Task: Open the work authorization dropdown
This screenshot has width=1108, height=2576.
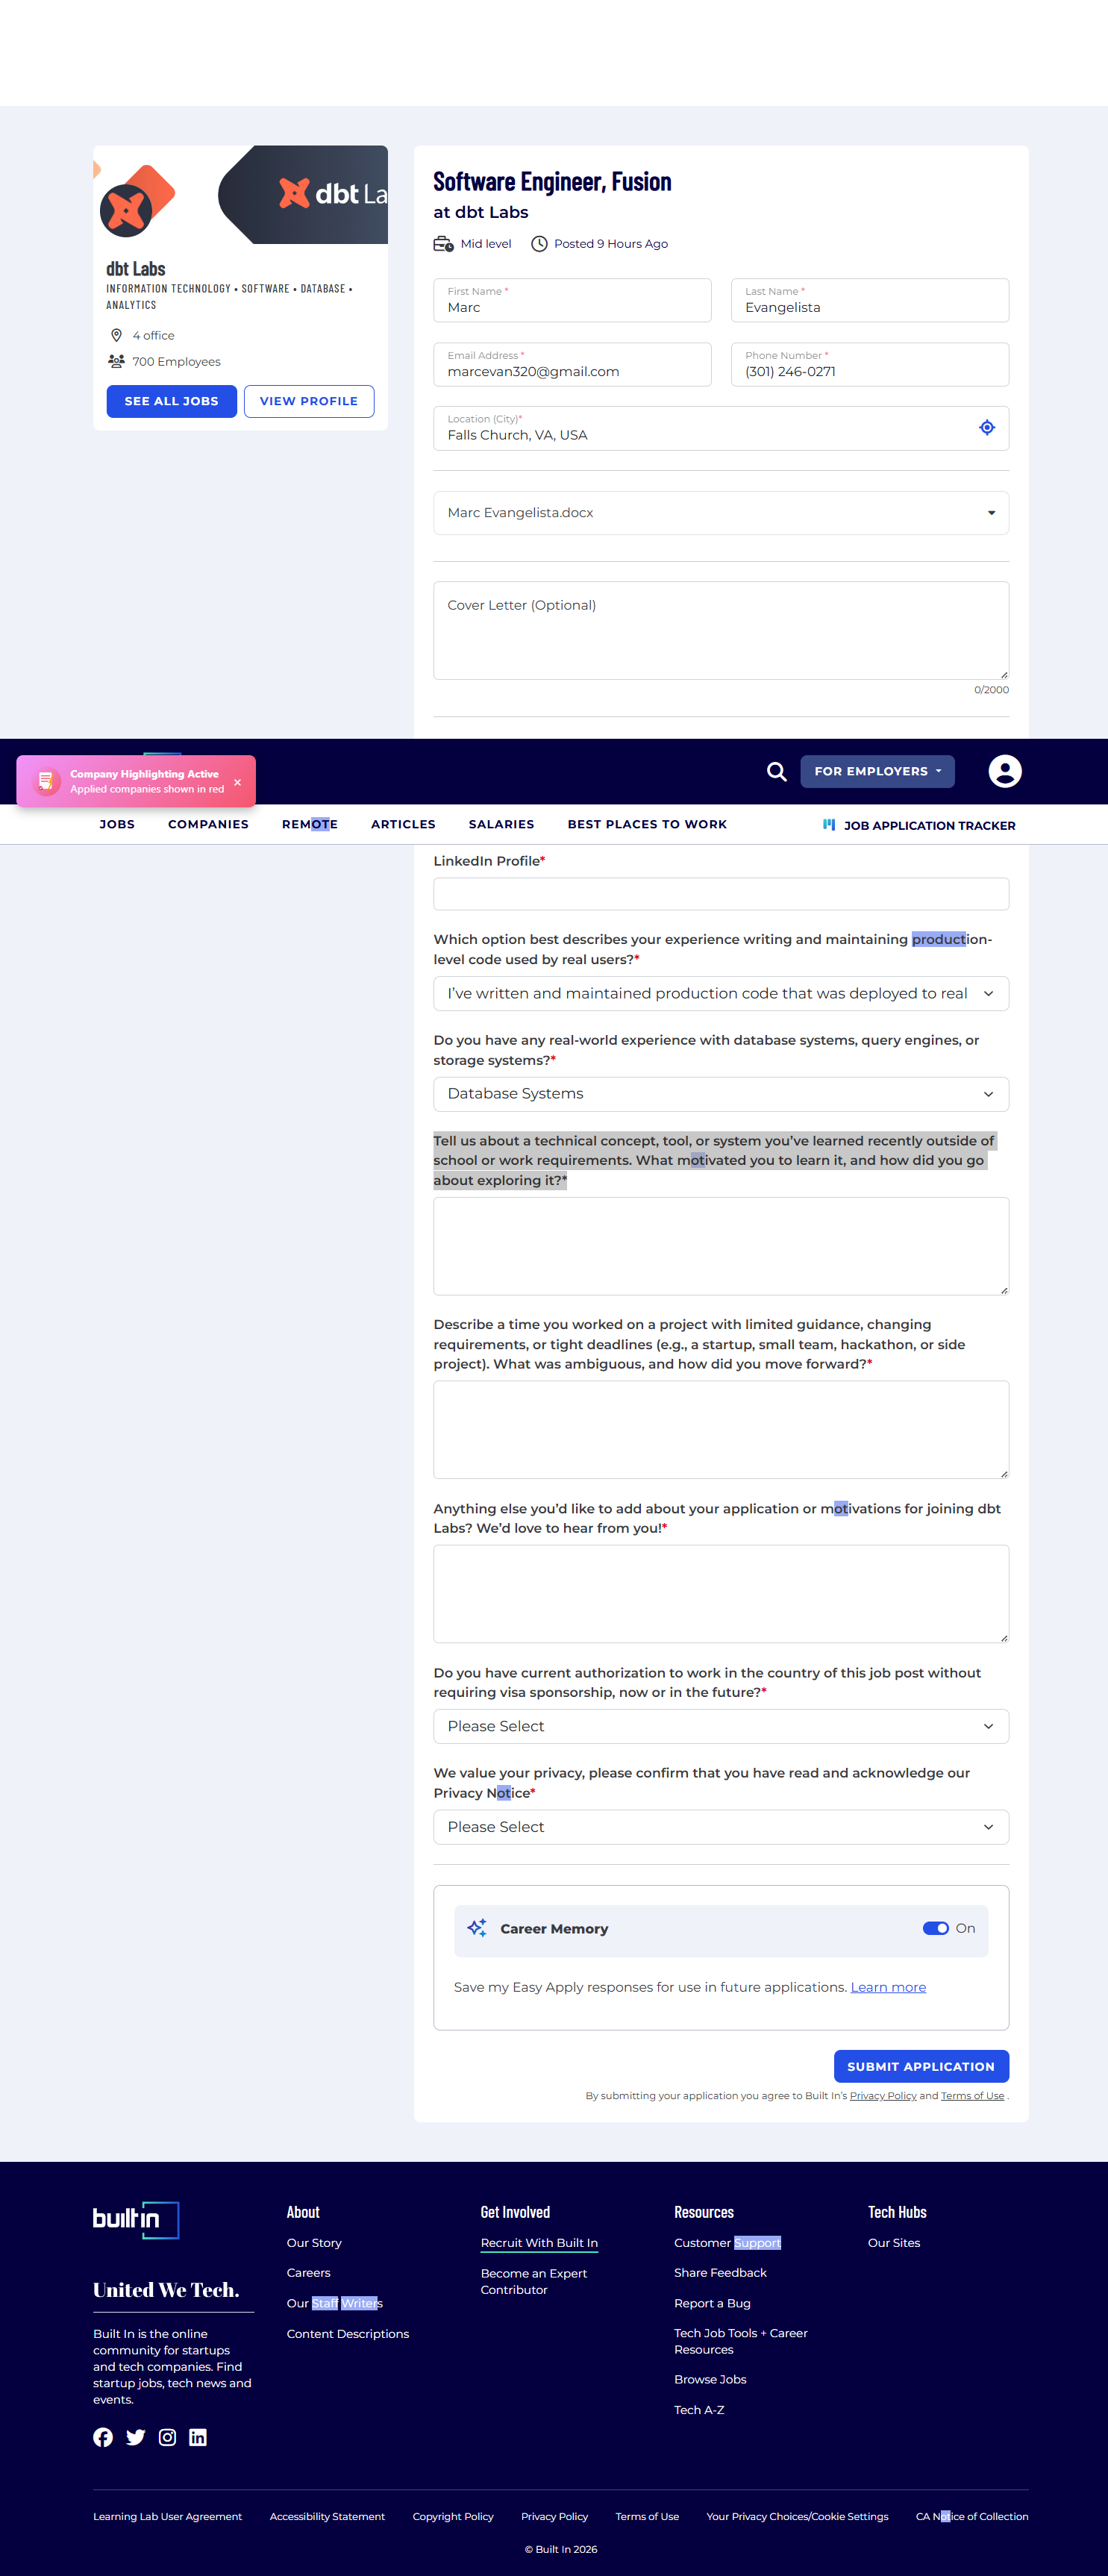Action: (720, 1726)
